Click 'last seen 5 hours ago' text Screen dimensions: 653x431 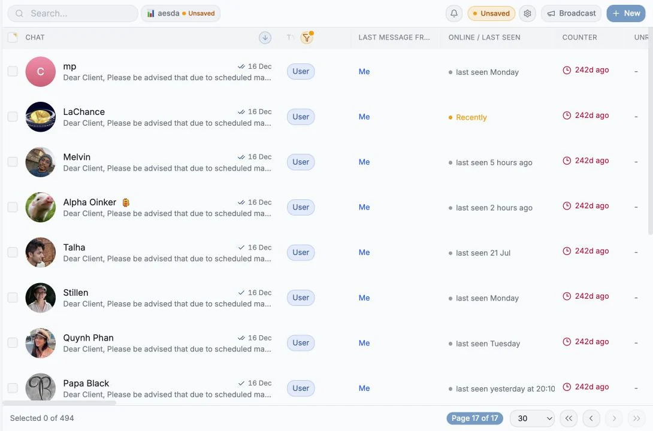(494, 163)
